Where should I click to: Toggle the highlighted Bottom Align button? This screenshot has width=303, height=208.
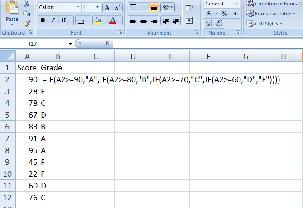tap(154, 7)
